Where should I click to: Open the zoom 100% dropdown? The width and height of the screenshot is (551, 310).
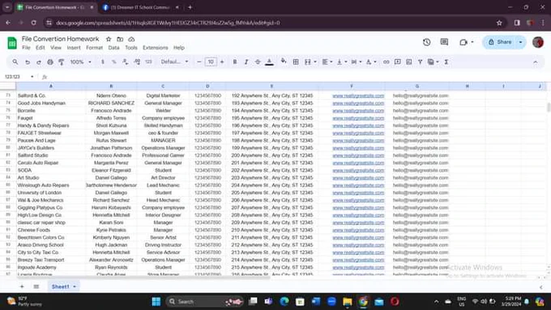(x=80, y=62)
